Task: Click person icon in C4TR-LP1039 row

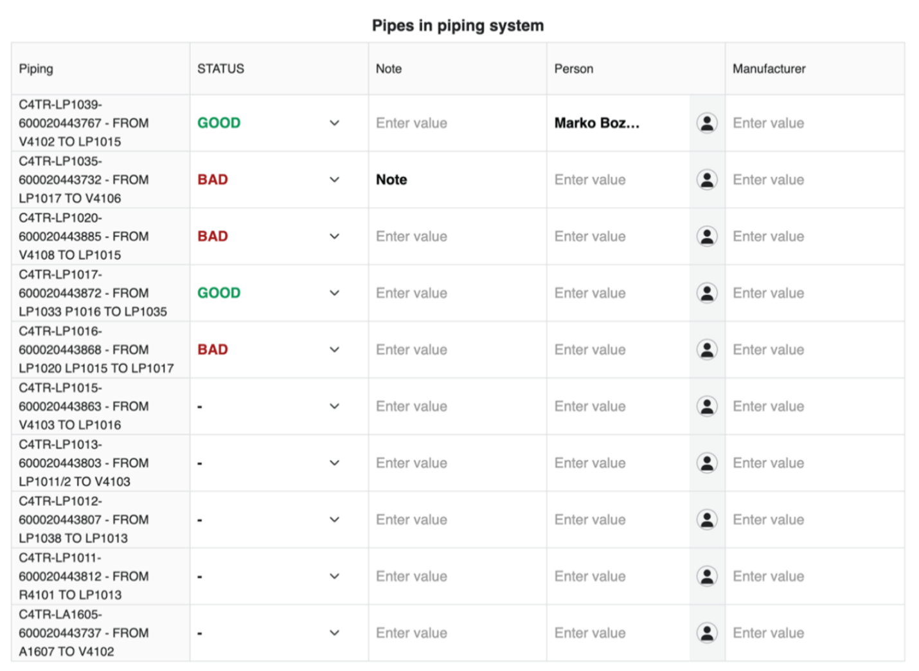Action: tap(707, 123)
